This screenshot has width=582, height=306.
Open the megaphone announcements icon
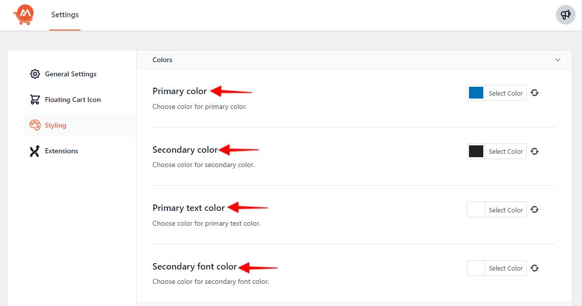(x=565, y=15)
